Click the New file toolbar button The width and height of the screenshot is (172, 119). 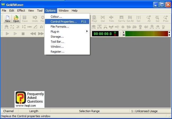click(8, 19)
